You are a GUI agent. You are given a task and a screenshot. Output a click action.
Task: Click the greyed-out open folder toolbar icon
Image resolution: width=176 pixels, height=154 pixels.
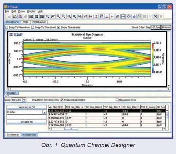pyautogui.click(x=10, y=16)
